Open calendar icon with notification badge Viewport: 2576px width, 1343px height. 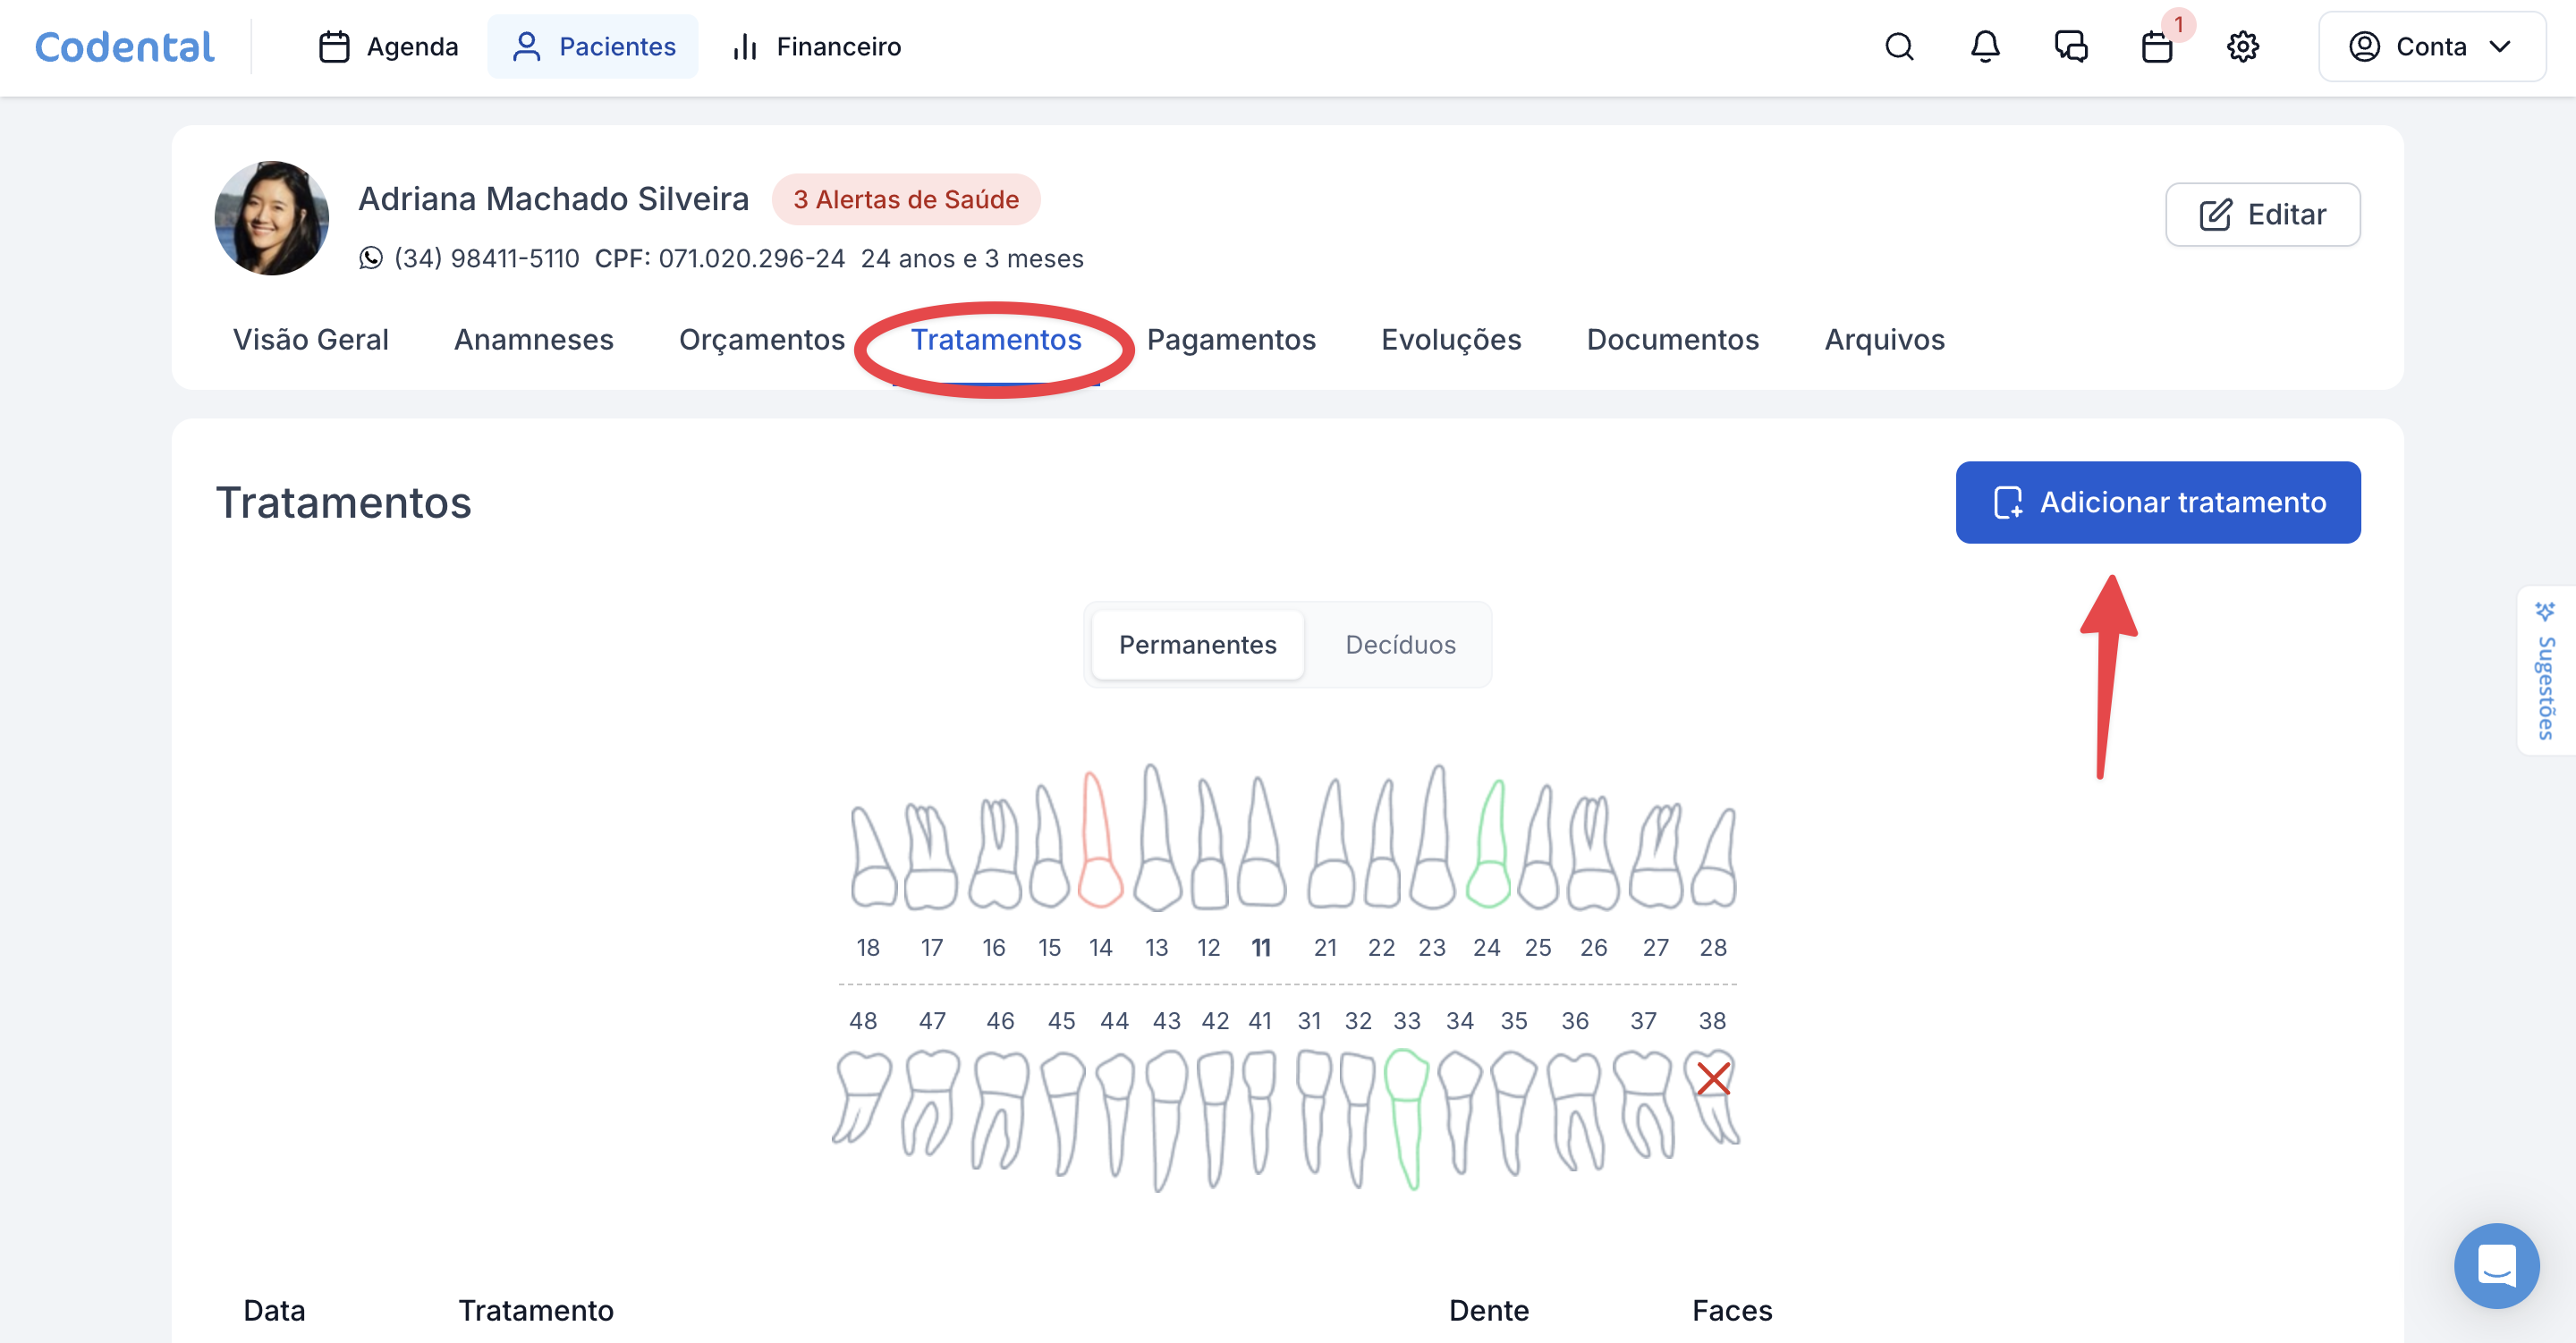(2157, 47)
